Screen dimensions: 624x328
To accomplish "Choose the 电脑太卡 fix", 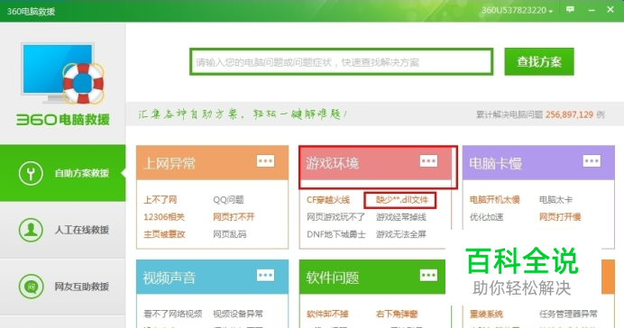I will (555, 199).
